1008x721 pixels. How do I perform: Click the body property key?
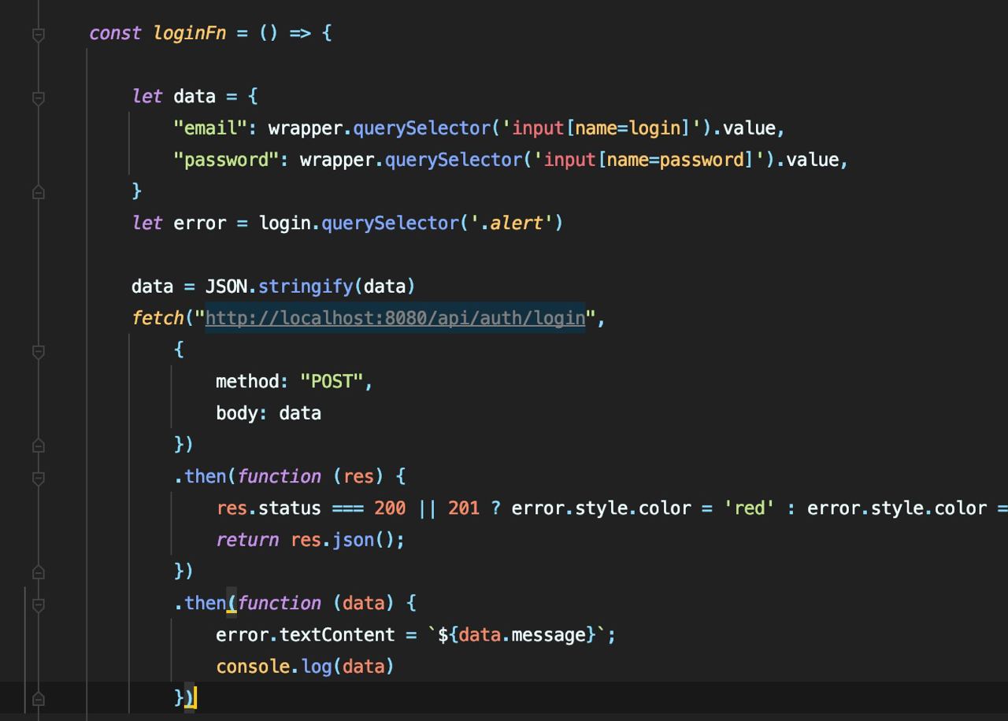click(x=237, y=413)
